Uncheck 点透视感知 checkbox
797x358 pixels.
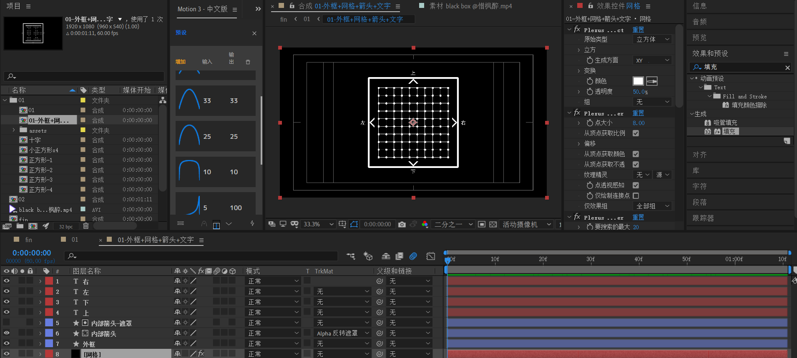[x=636, y=185]
